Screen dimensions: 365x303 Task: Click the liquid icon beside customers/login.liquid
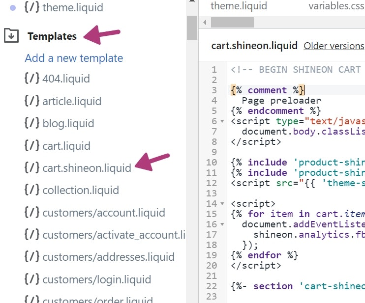point(31,279)
